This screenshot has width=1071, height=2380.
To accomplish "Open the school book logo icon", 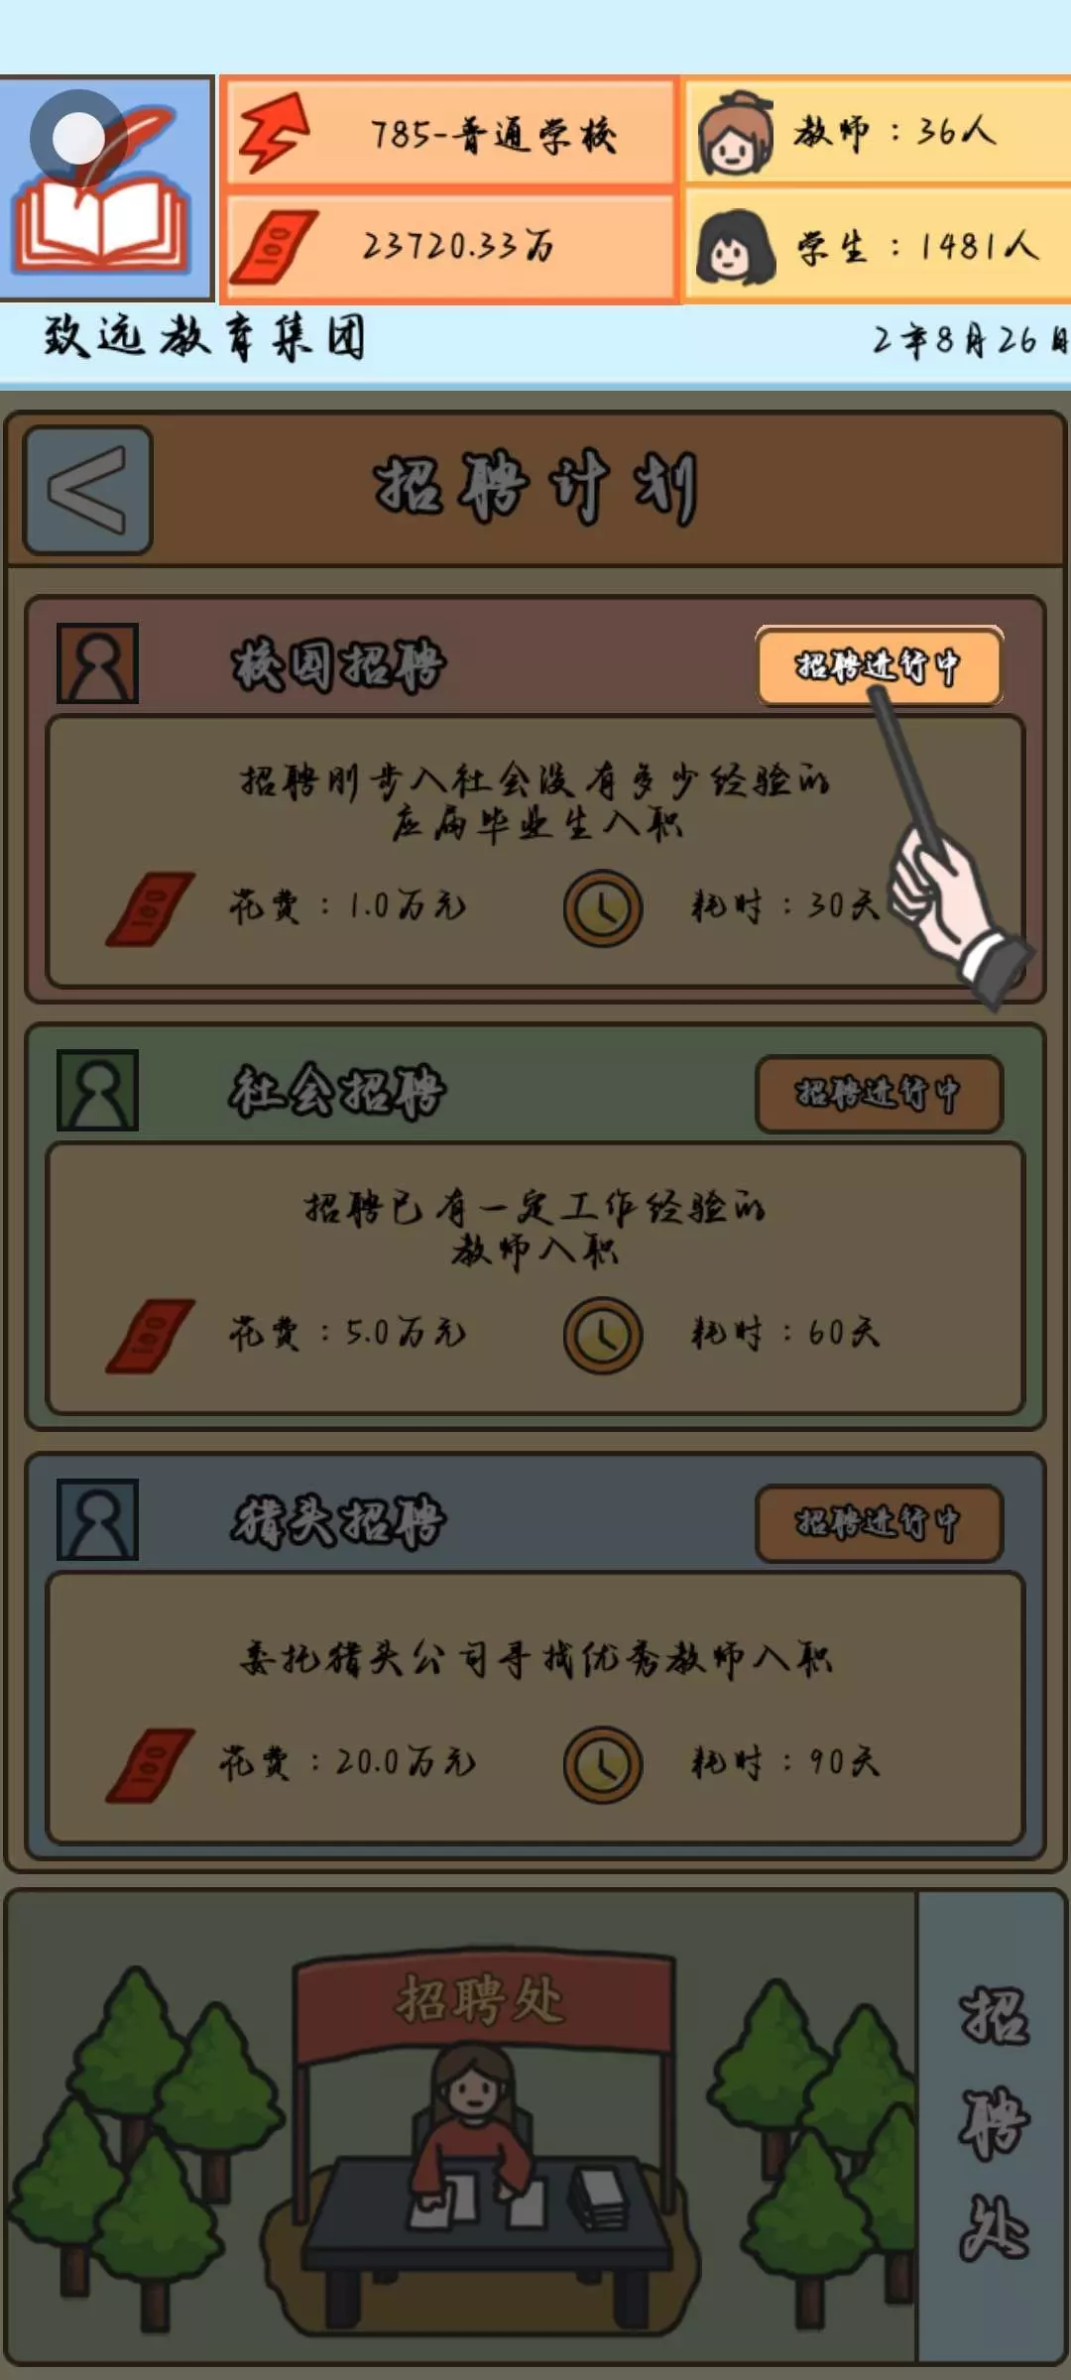I will [x=107, y=188].
